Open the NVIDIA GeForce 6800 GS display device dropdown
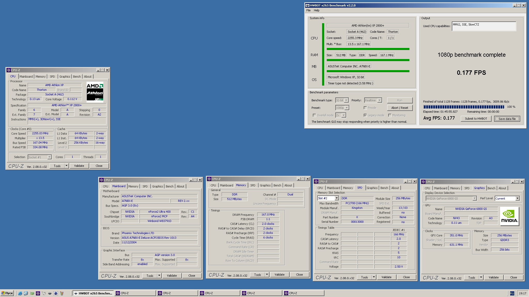This screenshot has height=297, width=529. [x=451, y=199]
